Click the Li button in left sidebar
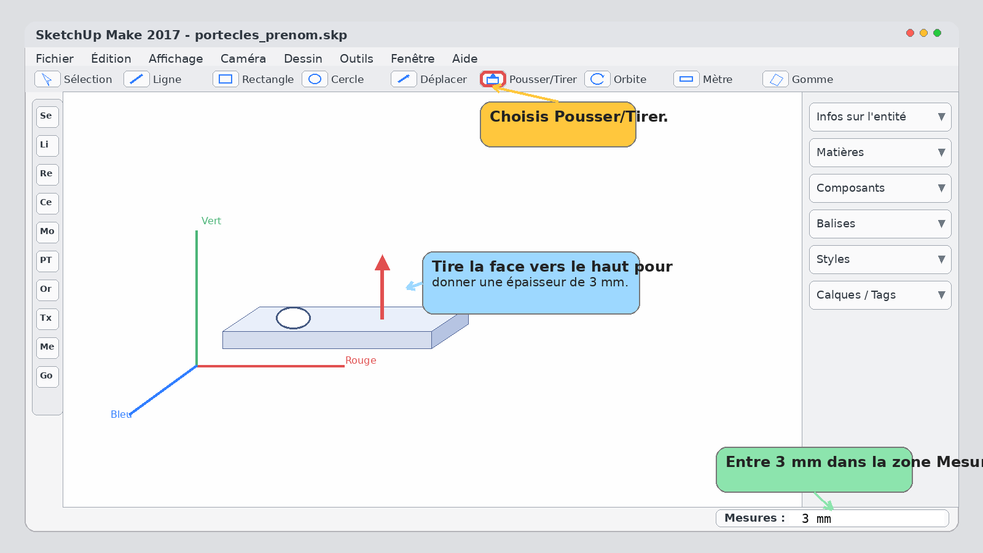The width and height of the screenshot is (983, 553). [47, 146]
